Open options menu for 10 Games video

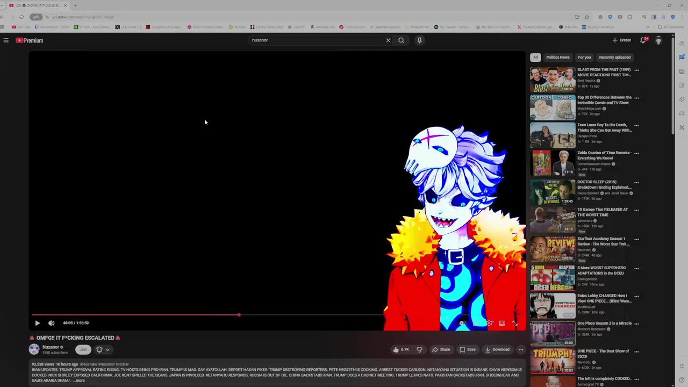(636, 210)
